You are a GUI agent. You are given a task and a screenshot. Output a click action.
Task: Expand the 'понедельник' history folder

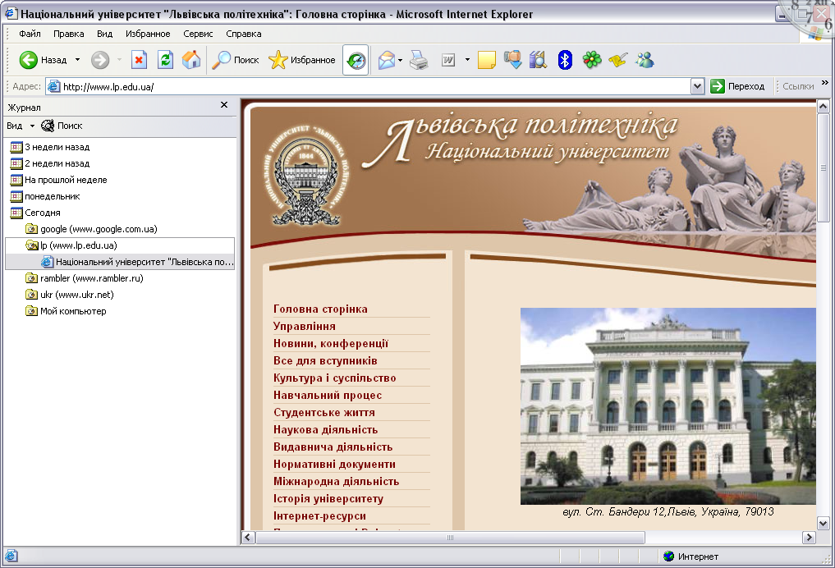click(45, 196)
